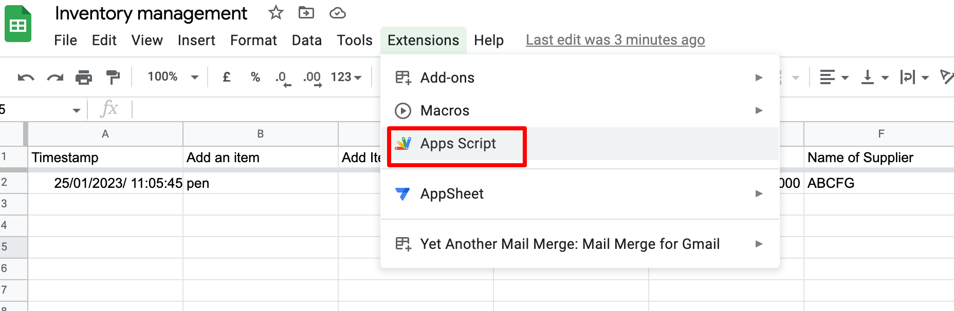The width and height of the screenshot is (954, 311).
Task: Rename the Inventory management title
Action: click(x=151, y=13)
